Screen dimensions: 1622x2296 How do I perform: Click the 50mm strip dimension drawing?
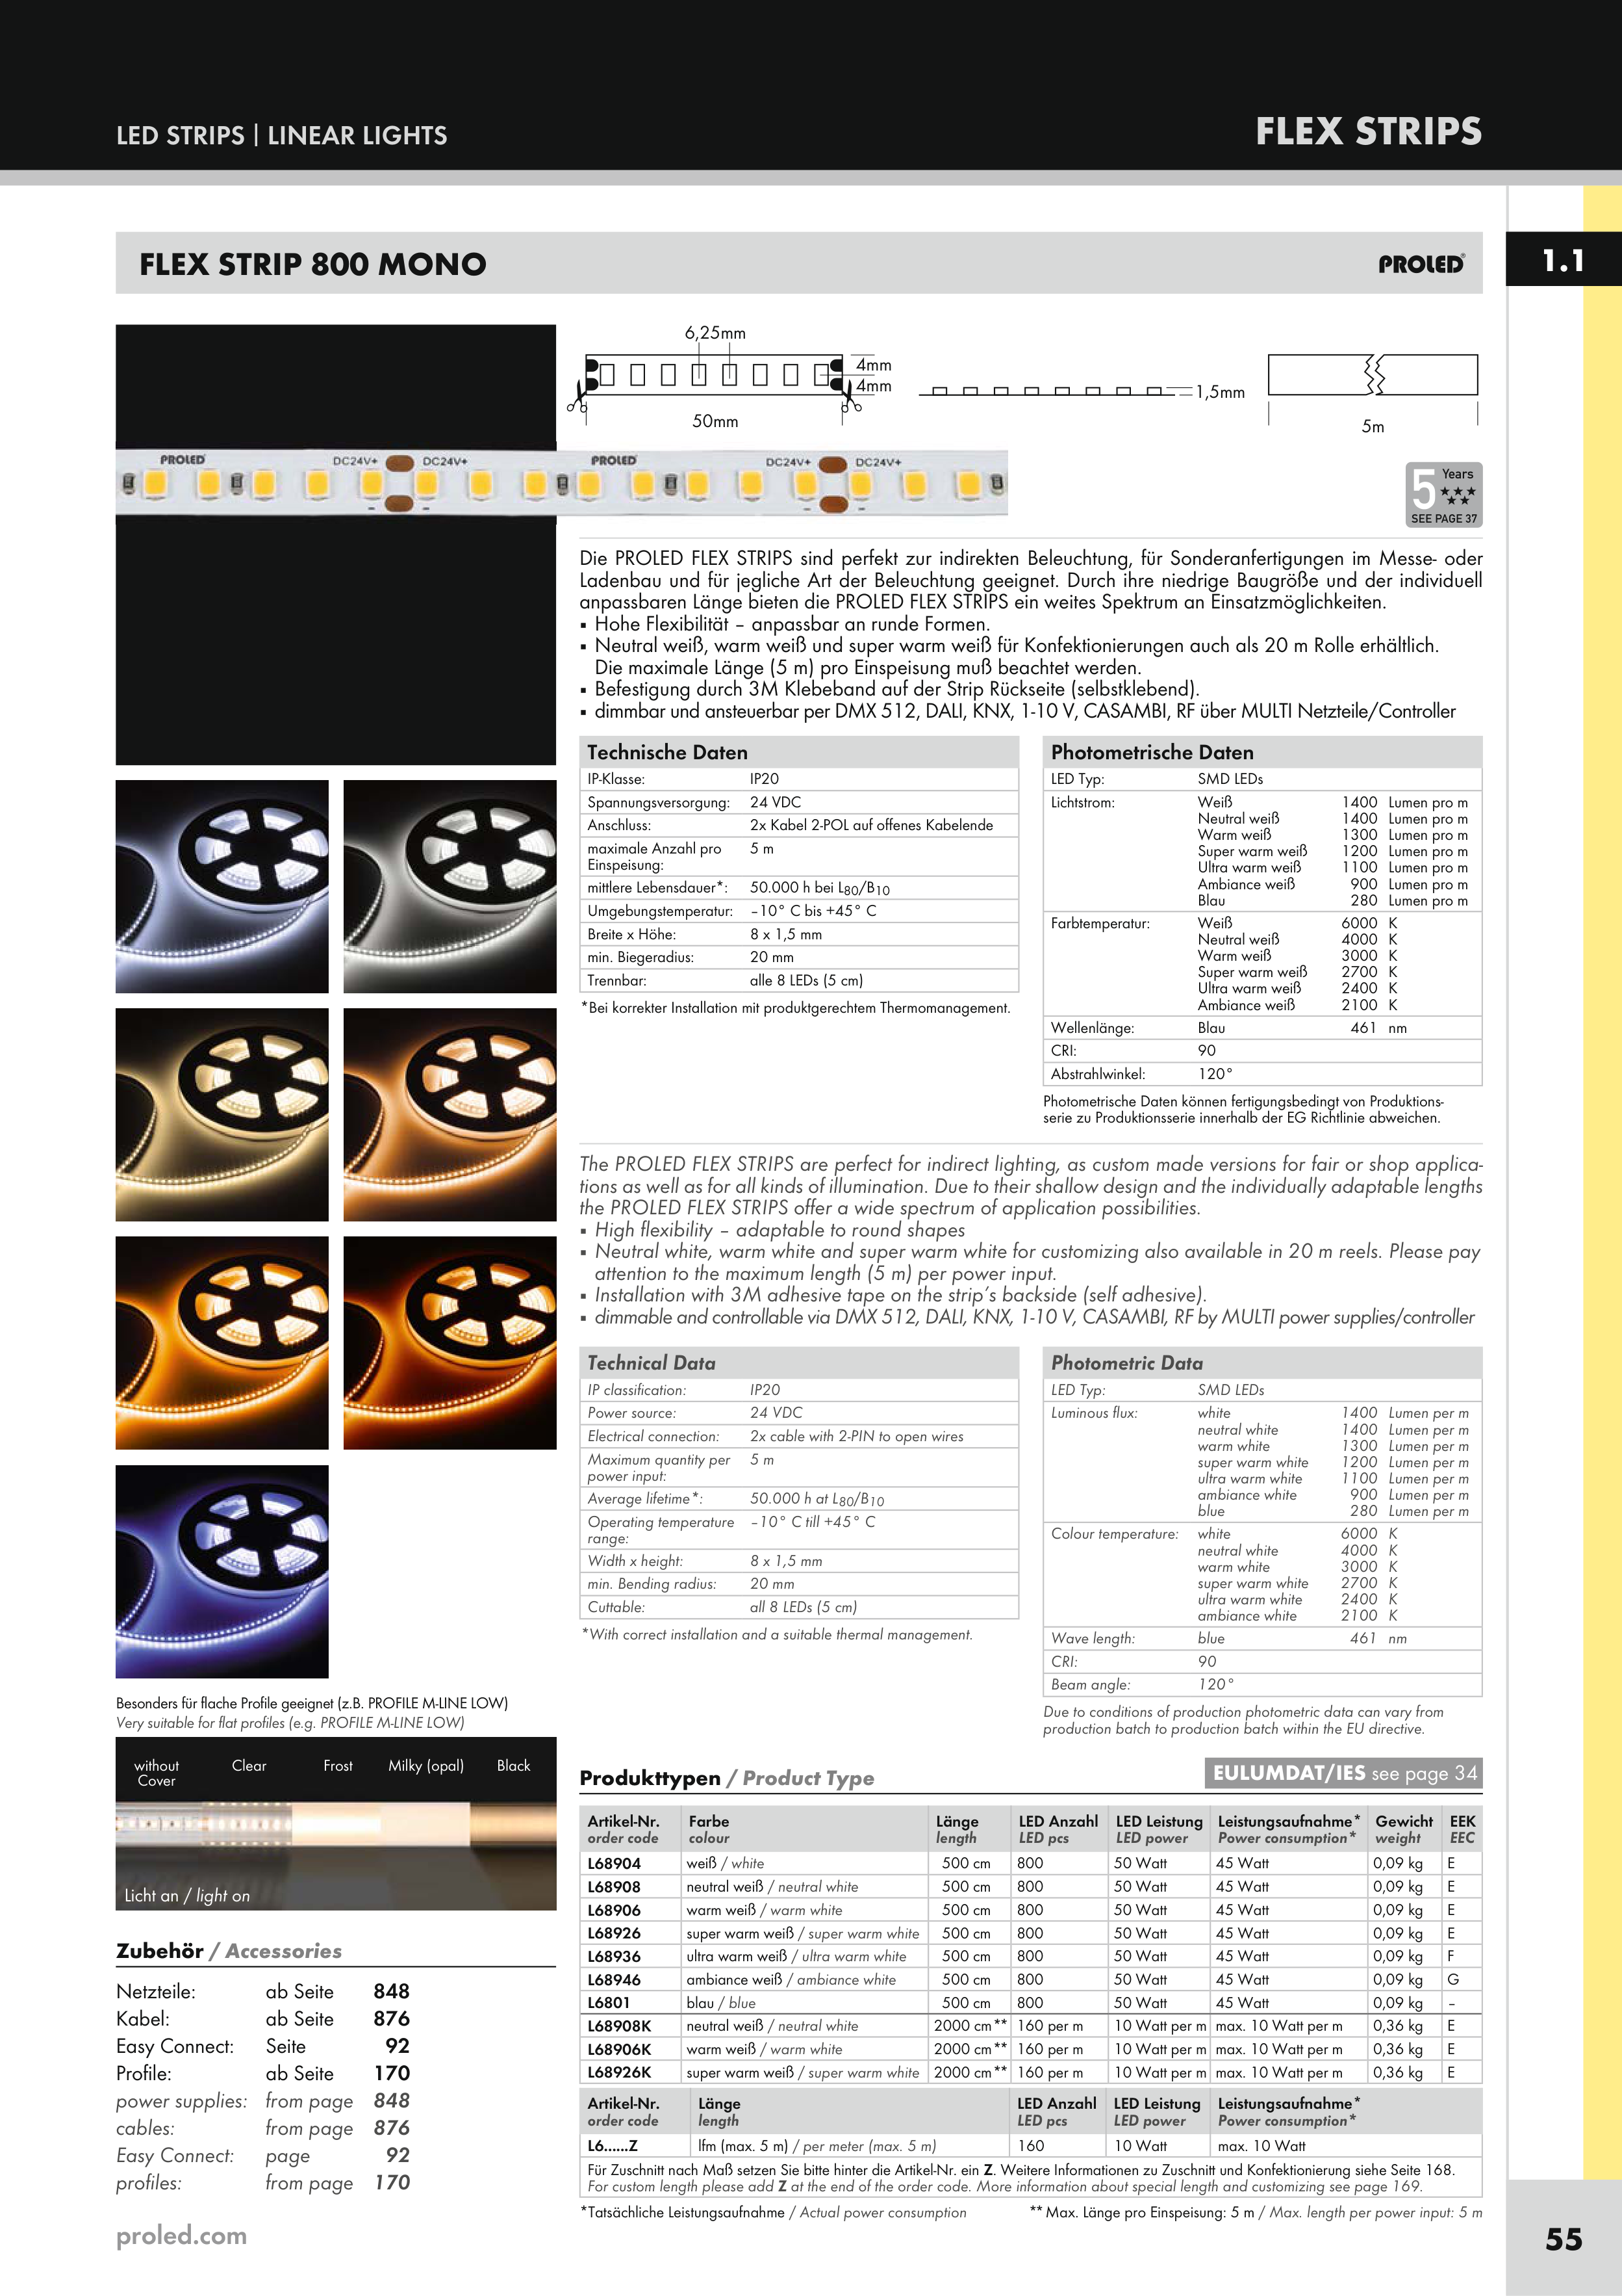[715, 376]
